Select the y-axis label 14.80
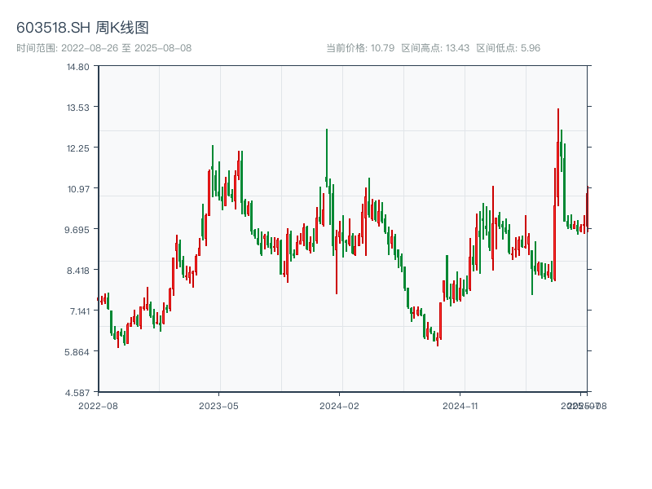 [x=77, y=67]
